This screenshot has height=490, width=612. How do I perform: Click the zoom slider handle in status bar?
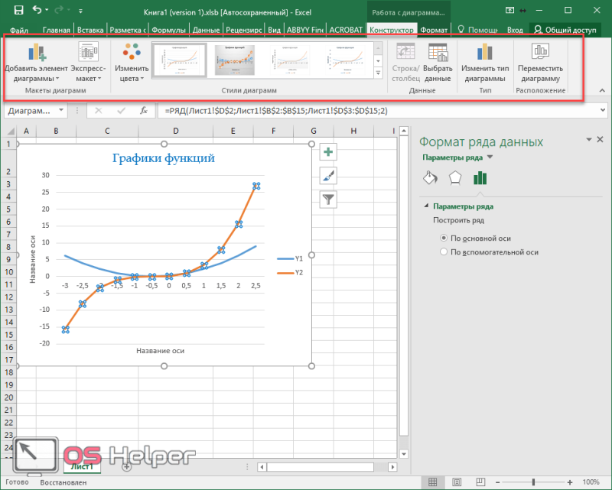point(533,482)
